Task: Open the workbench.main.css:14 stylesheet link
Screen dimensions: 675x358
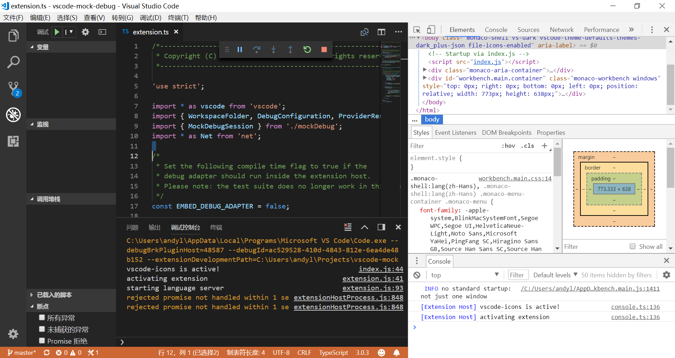Action: pyautogui.click(x=515, y=178)
